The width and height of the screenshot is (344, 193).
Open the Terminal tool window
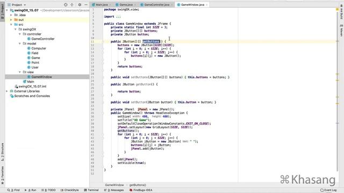click(x=91, y=190)
